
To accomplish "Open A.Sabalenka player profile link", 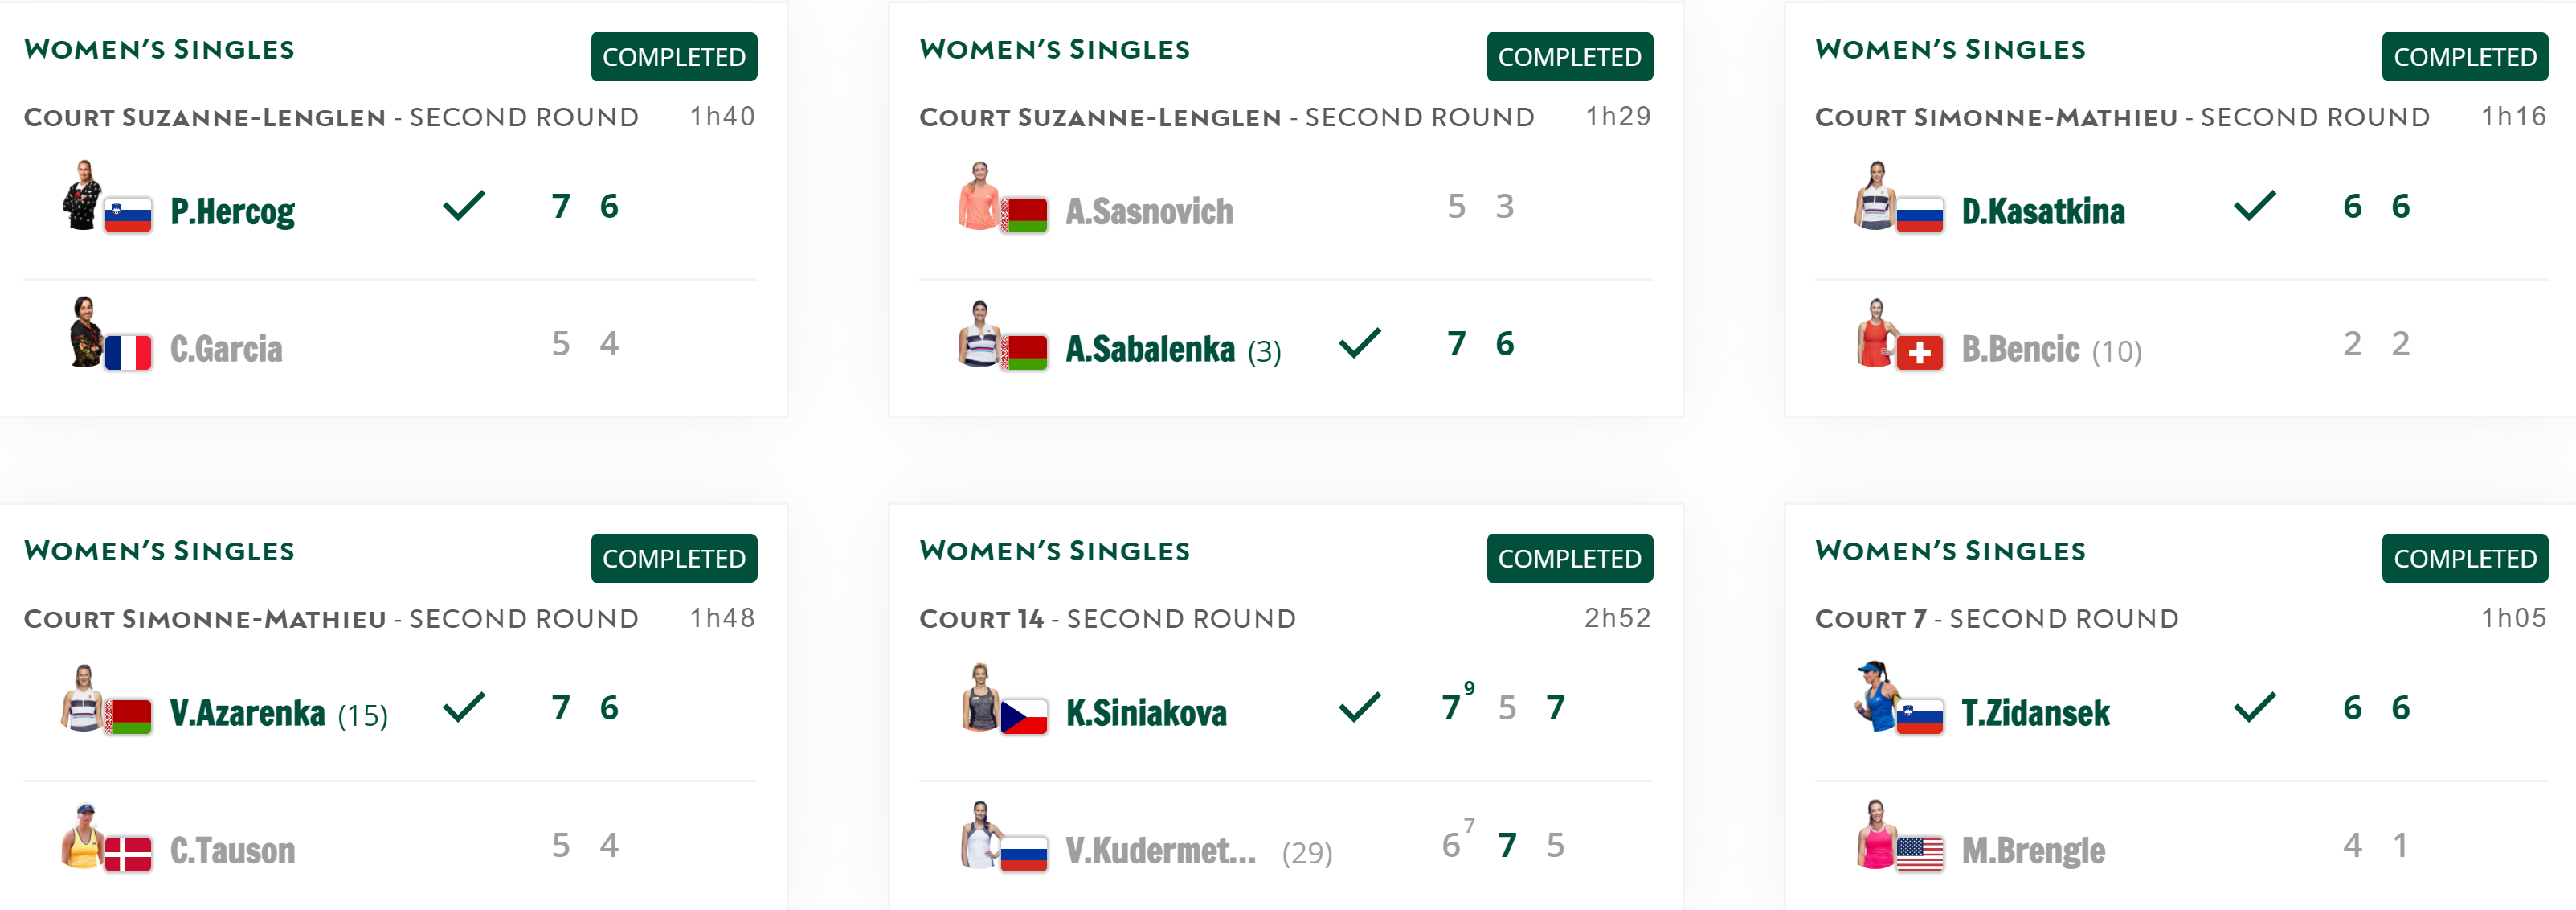I will [1150, 349].
